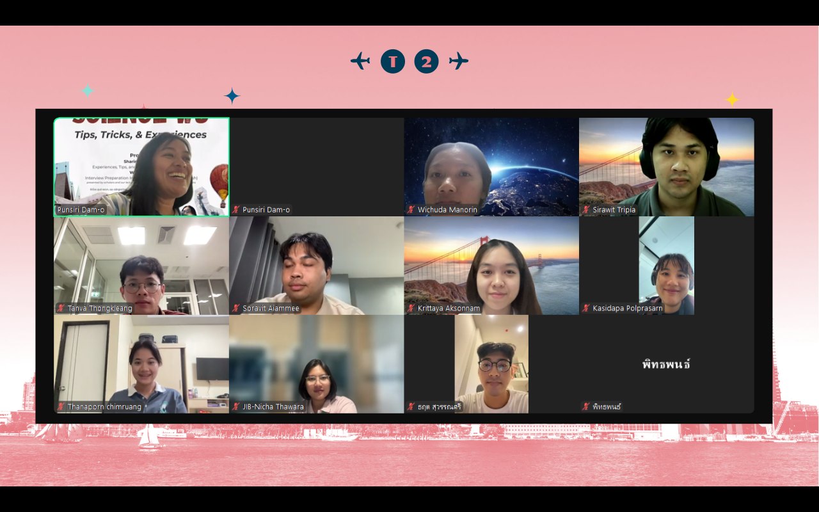The height and width of the screenshot is (512, 819).
Task: Click the muted mic icon beside Soravit Aiammee
Action: click(236, 308)
